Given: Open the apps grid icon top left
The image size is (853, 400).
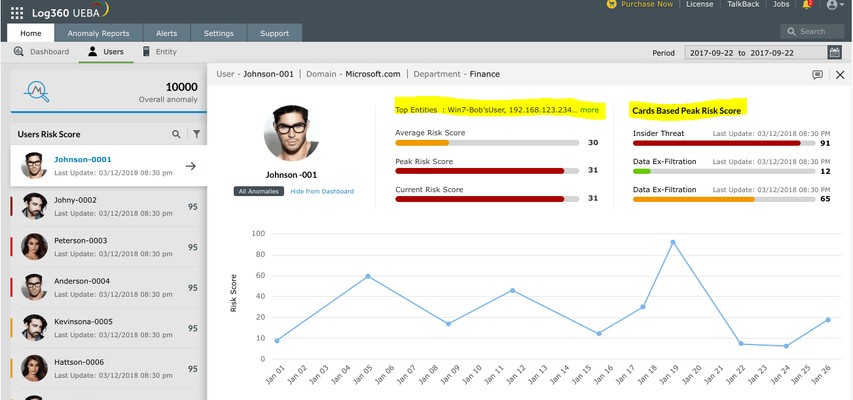Looking at the screenshot, I should (x=16, y=12).
